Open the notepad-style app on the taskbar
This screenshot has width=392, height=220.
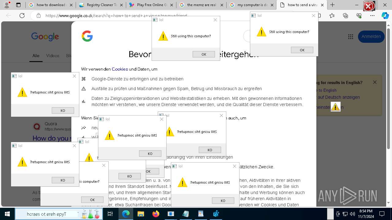(186, 214)
